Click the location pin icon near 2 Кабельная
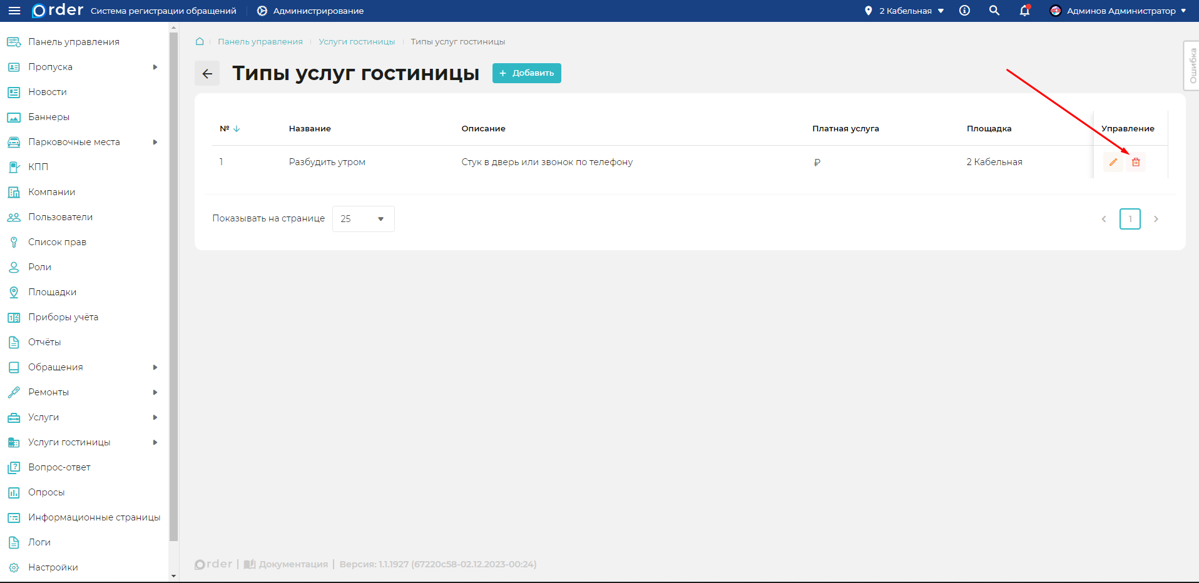The height and width of the screenshot is (583, 1199). pyautogui.click(x=868, y=11)
